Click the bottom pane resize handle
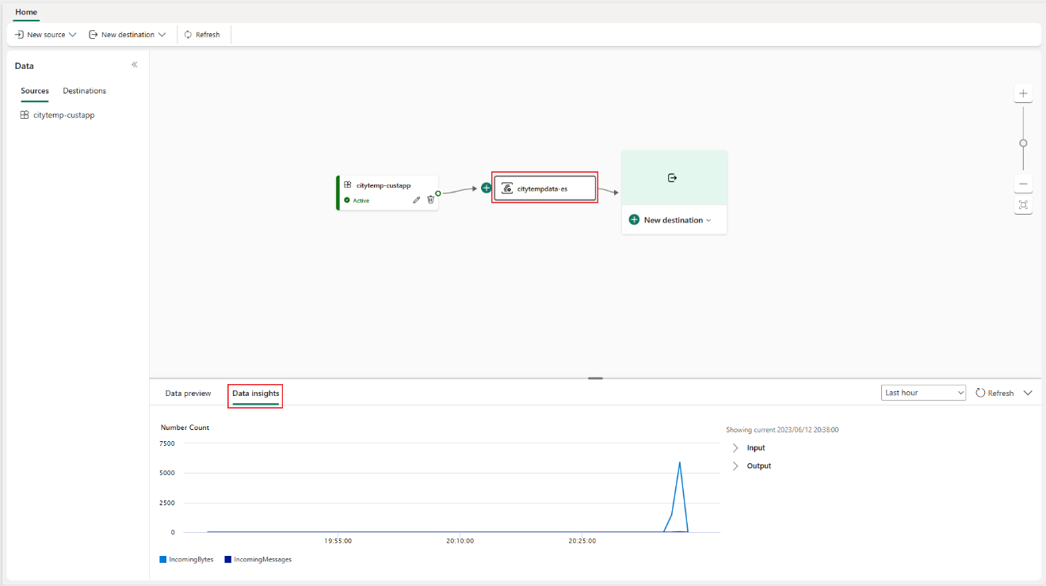This screenshot has height=586, width=1046. (x=595, y=379)
